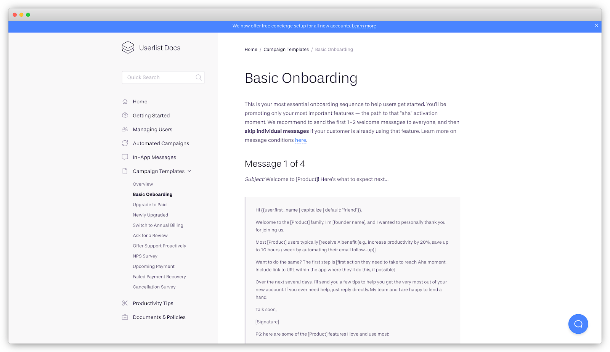This screenshot has width=610, height=352.
Task: Select NPS Survey in the sidebar
Action: (x=145, y=256)
